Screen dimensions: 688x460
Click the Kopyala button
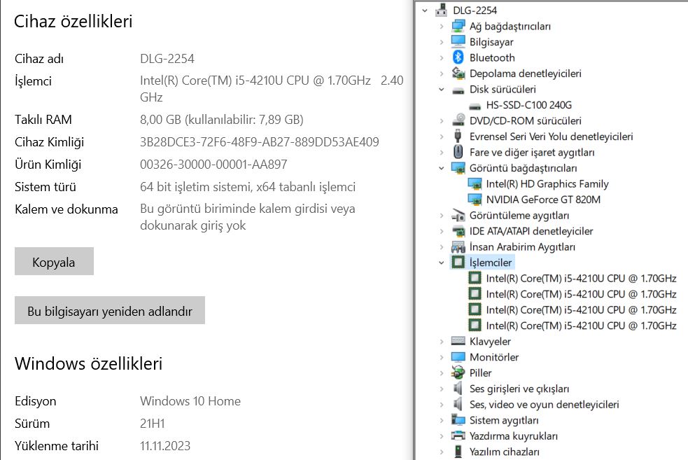[x=54, y=261]
